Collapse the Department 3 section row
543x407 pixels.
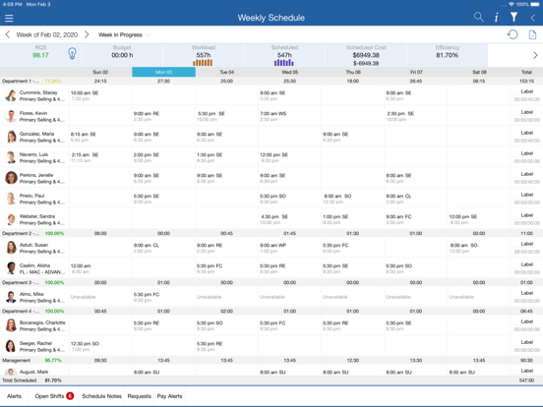click(x=271, y=282)
